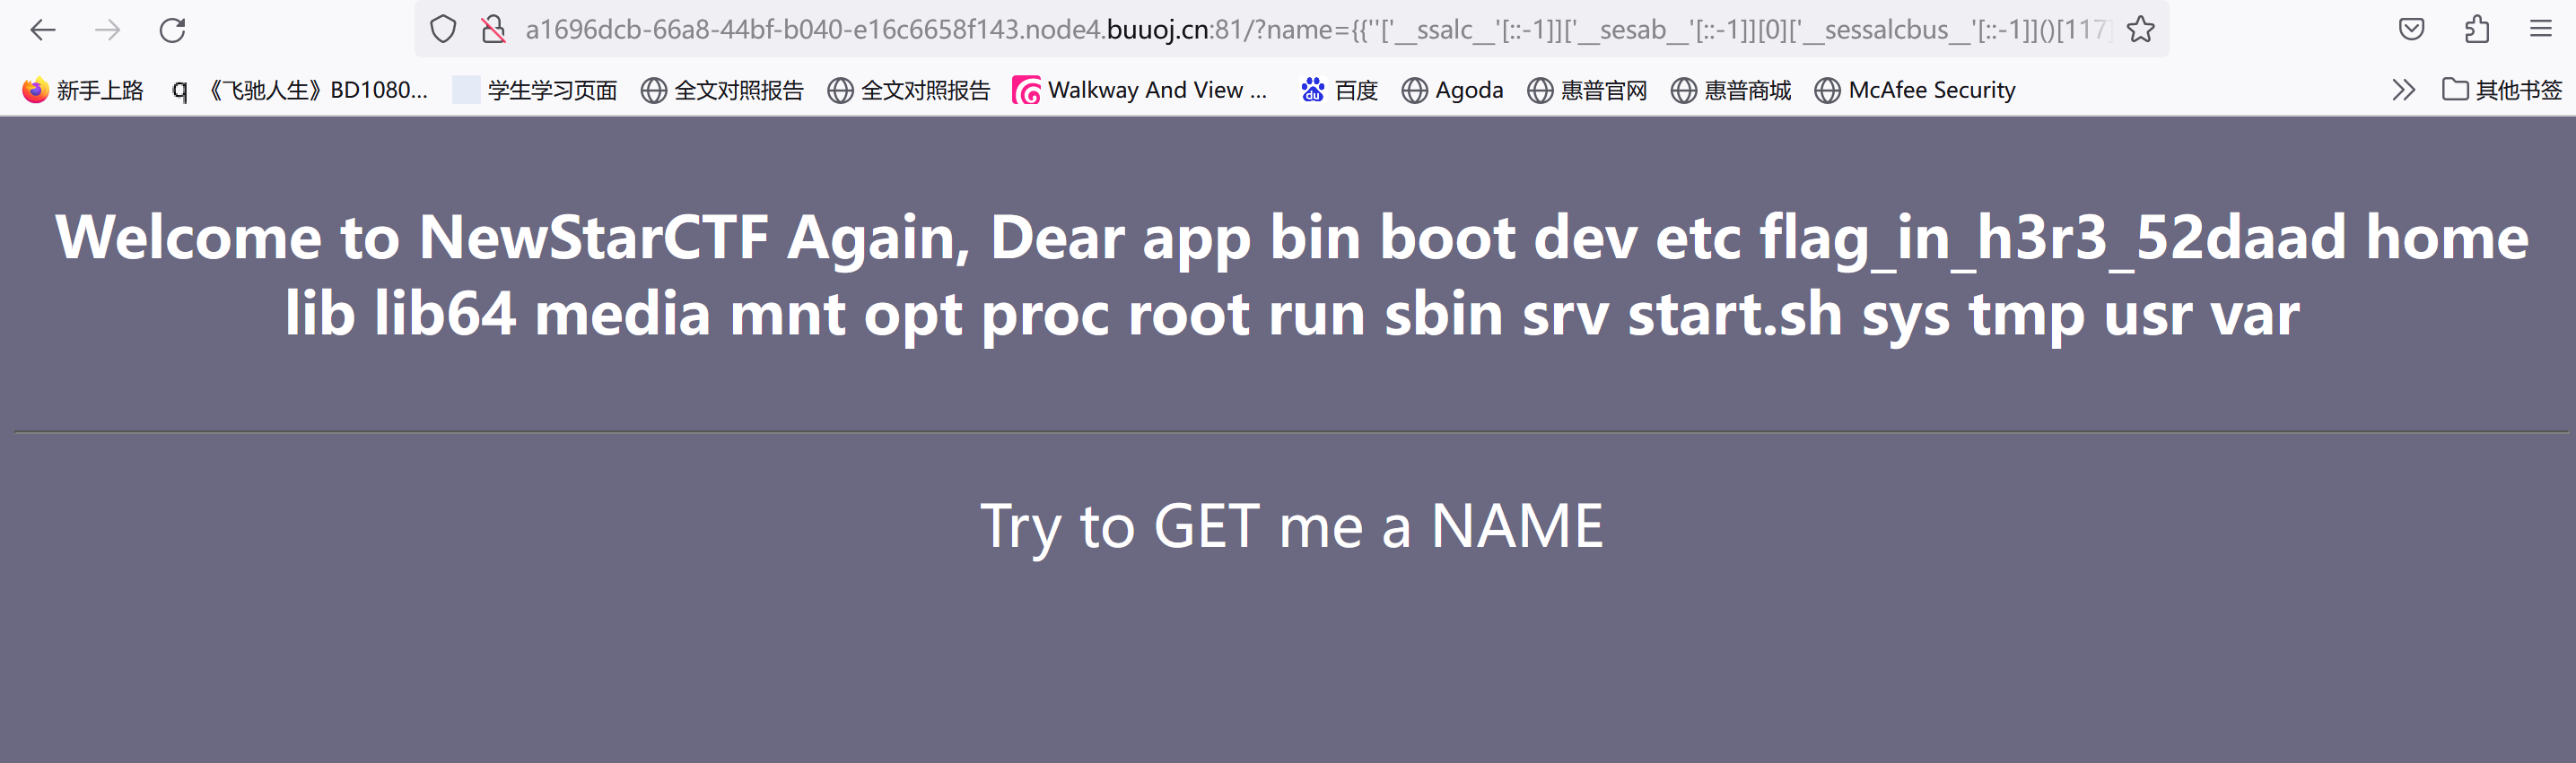Reload the current page
Image resolution: width=2576 pixels, height=763 pixels.
pyautogui.click(x=173, y=30)
